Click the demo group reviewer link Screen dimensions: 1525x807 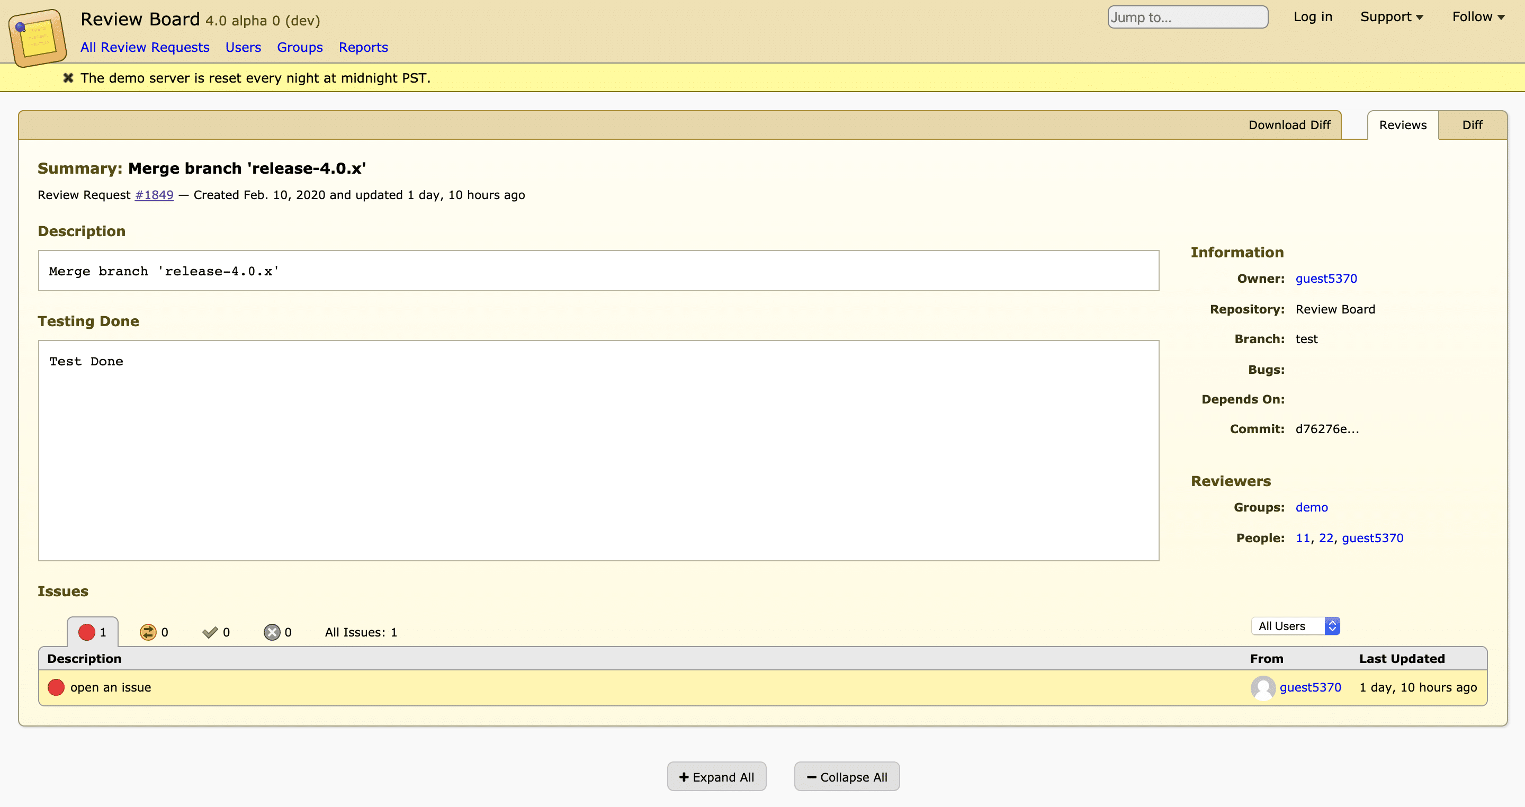tap(1311, 507)
